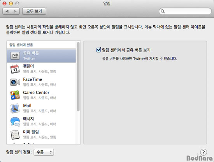Screen dimensions: 214x162
Task: Select the Game Center list entry text
Action: [x=36, y=92]
